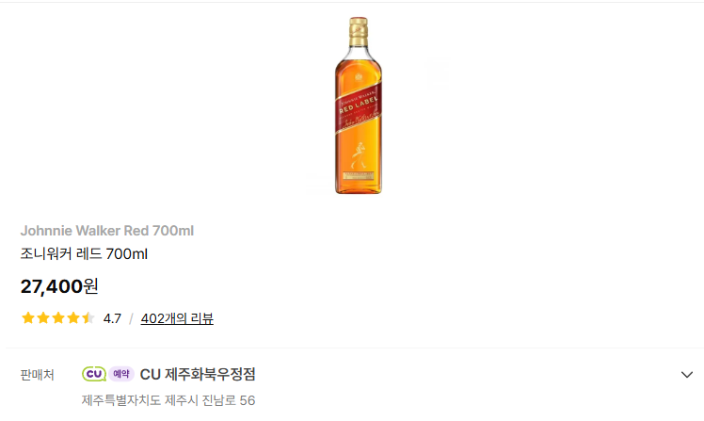Click the purple 예약 badge
Screen dimensions: 704x421
click(121, 374)
